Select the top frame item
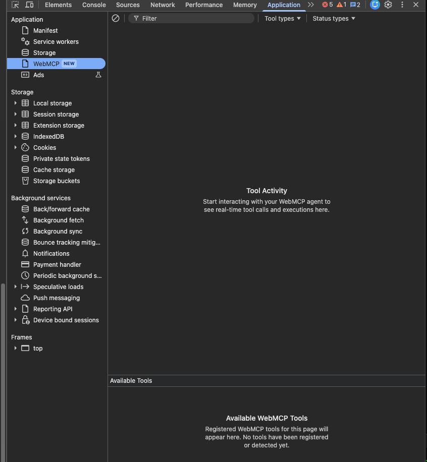Viewport: 427px width, 462px height. [x=56, y=349]
